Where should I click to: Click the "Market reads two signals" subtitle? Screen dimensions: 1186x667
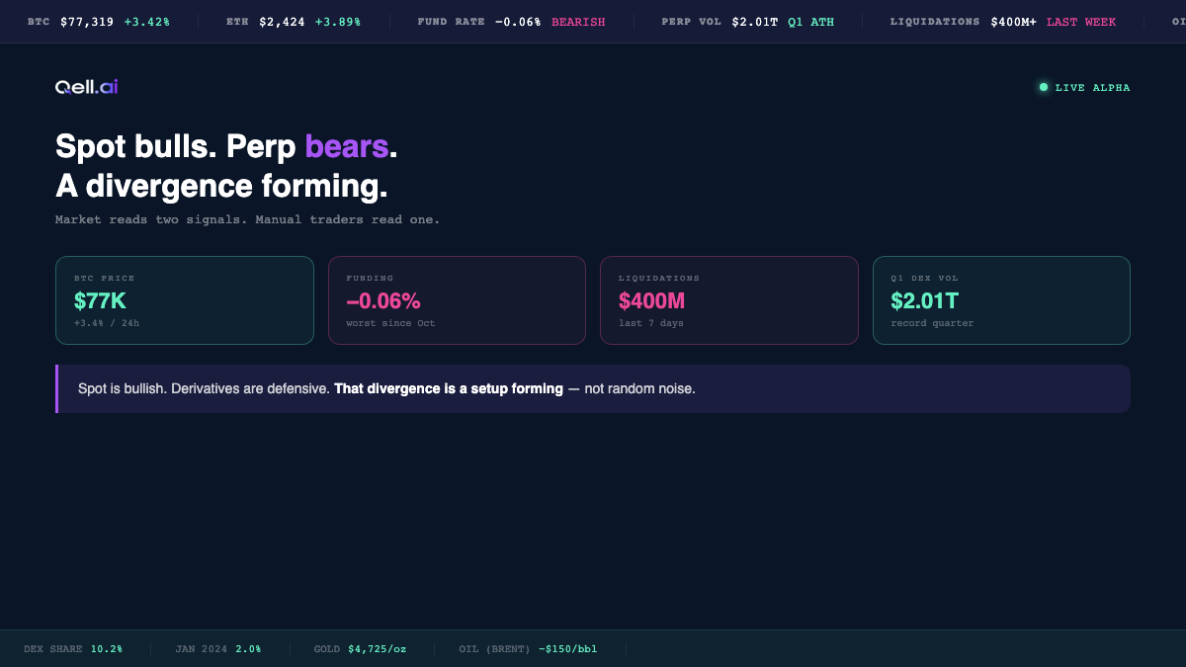pyautogui.click(x=247, y=219)
